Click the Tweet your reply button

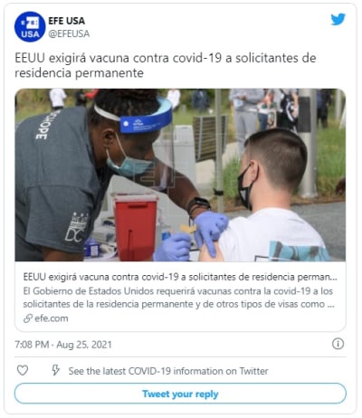[180, 394]
